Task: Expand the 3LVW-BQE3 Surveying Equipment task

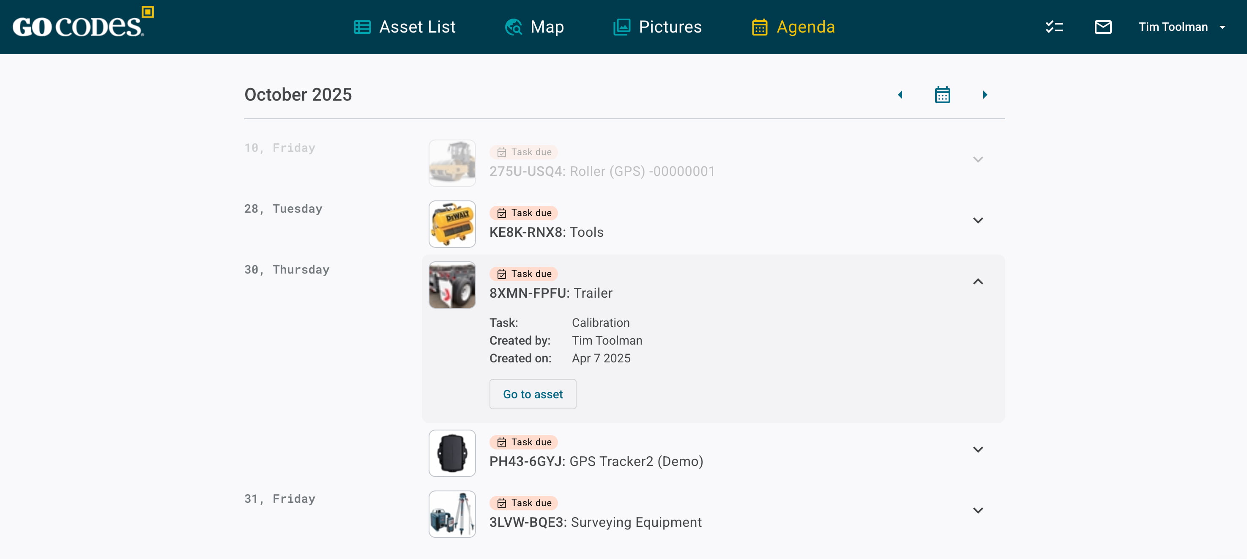Action: [978, 510]
